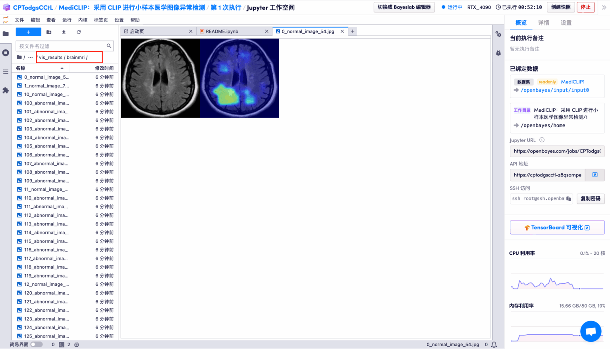Toggle the 简易界面 switch

pyautogui.click(x=37, y=345)
